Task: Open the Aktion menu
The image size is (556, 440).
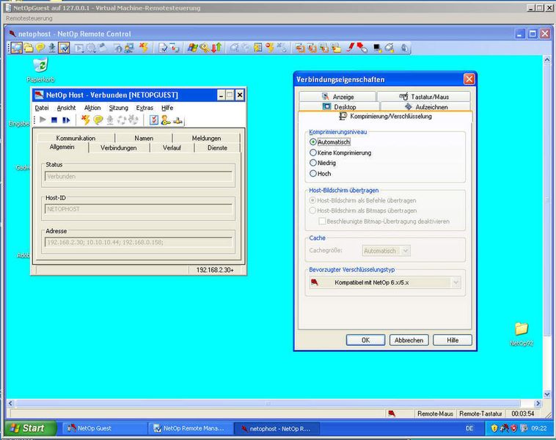Action: click(x=92, y=108)
